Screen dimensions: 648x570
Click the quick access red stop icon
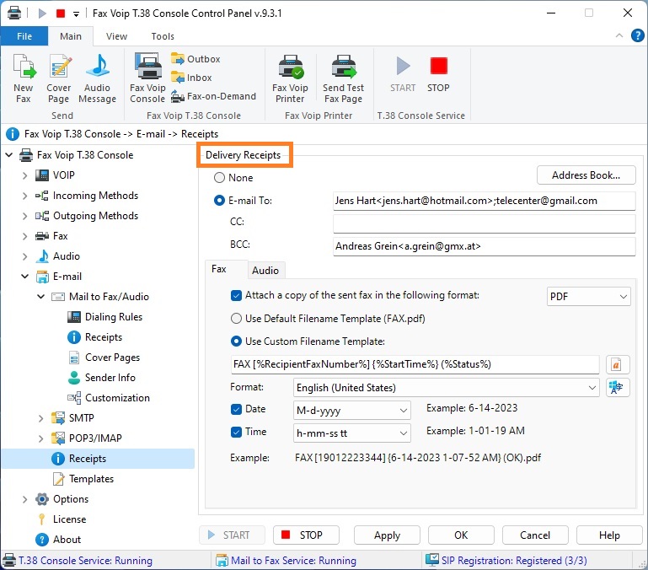pyautogui.click(x=61, y=13)
